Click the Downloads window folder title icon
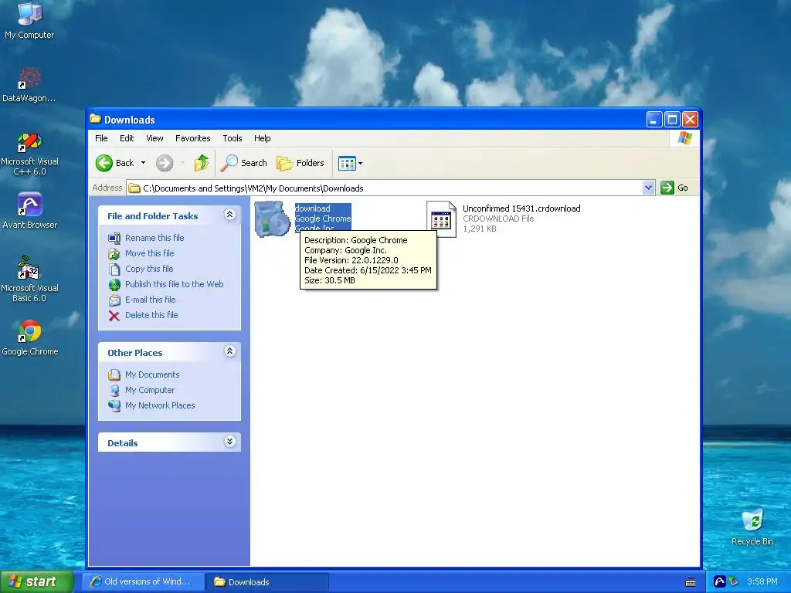Image resolution: width=791 pixels, height=593 pixels. [95, 119]
